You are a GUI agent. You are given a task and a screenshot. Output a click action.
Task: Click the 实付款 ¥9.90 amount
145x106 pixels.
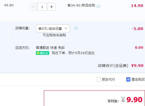pos(132,100)
